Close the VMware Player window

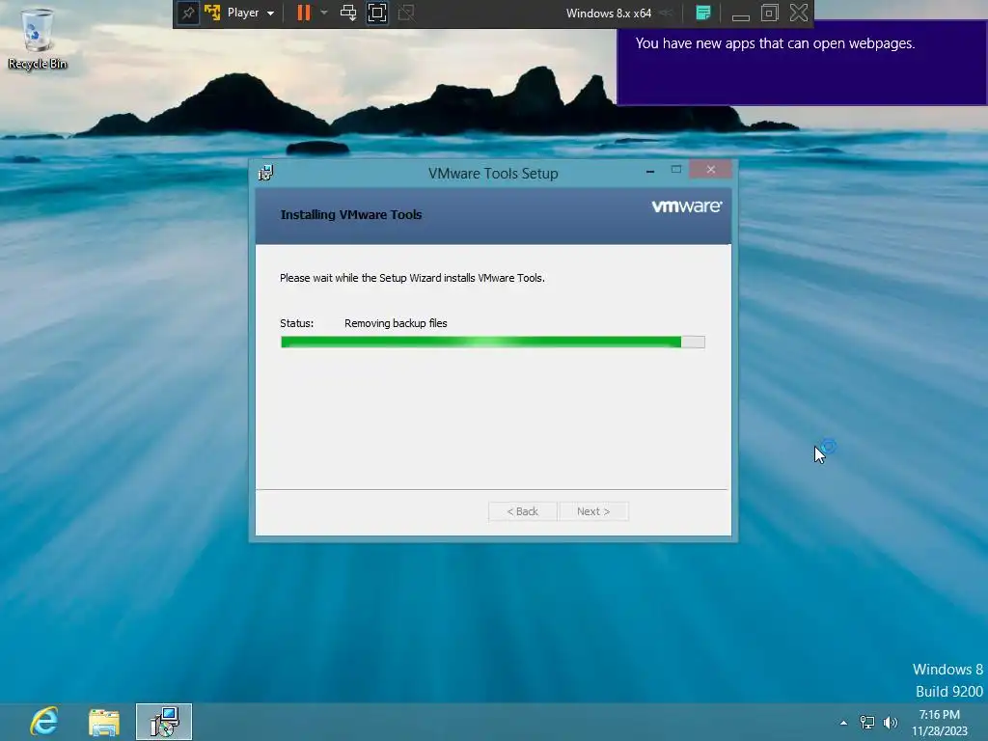[799, 13]
